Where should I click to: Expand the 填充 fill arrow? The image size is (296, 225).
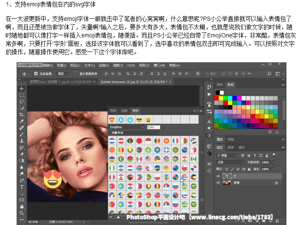273,169
